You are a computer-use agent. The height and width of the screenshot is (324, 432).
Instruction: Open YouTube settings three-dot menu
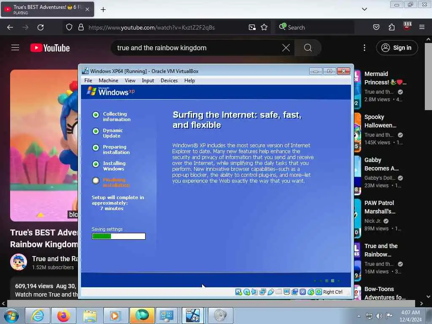click(x=364, y=48)
